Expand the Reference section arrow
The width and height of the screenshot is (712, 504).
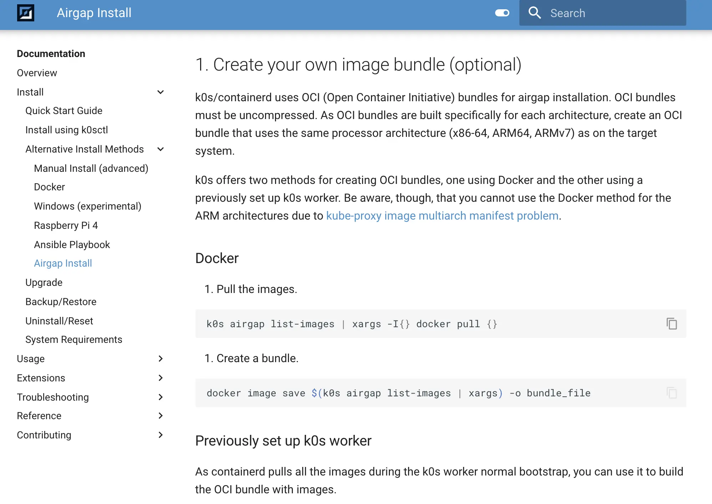coord(161,416)
